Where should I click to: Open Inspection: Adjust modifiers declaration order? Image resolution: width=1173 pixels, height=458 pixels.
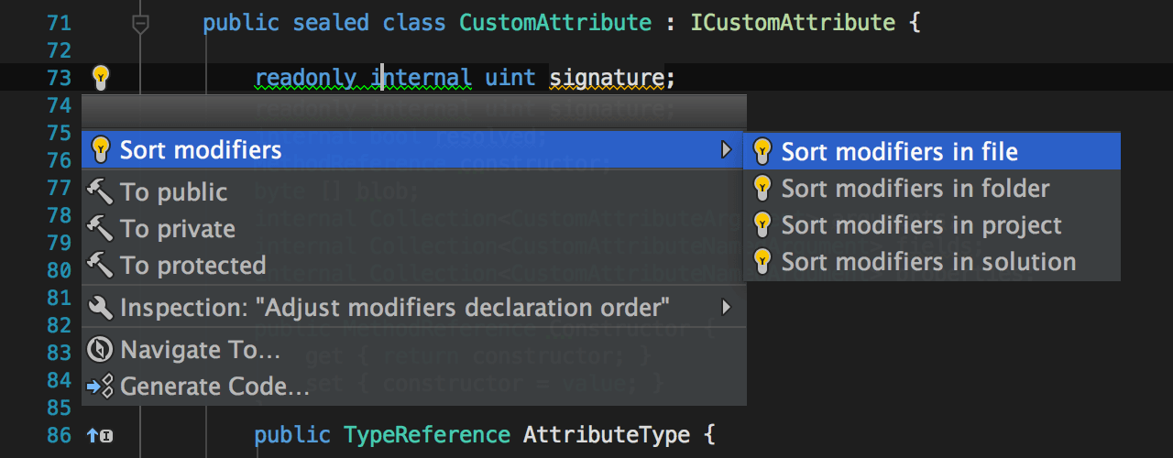pos(414,307)
